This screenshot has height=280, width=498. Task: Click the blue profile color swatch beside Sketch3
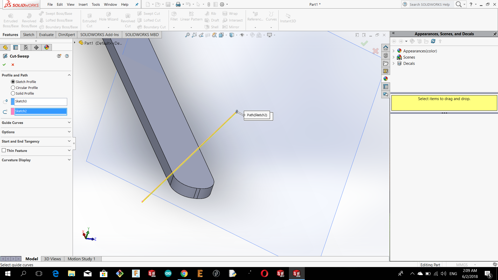[x=12, y=102]
